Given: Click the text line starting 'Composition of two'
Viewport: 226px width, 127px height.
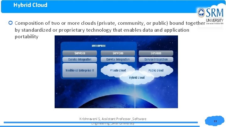Looking at the screenshot, I should (x=110, y=23).
